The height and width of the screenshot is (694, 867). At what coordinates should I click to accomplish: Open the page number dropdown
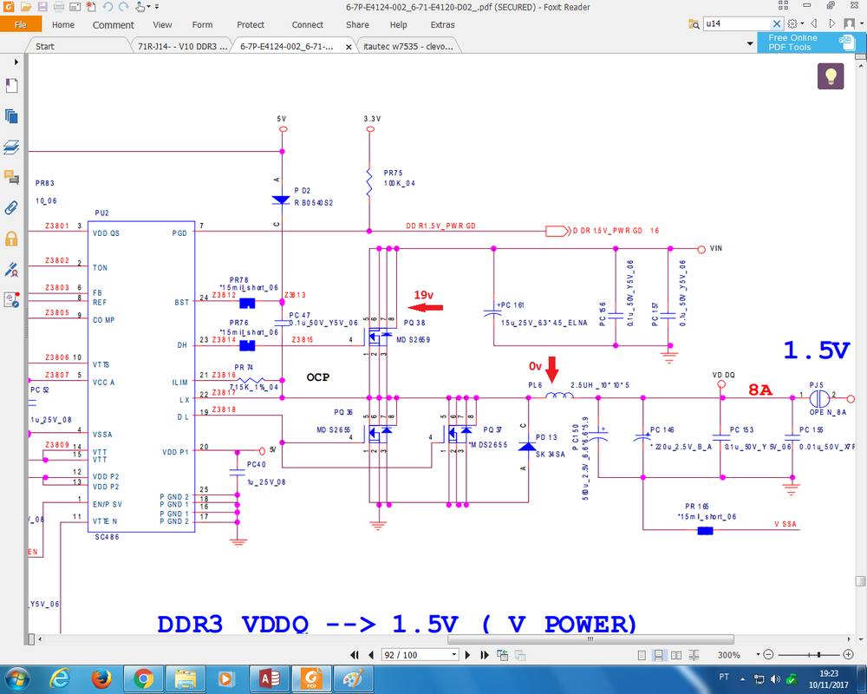(x=453, y=655)
